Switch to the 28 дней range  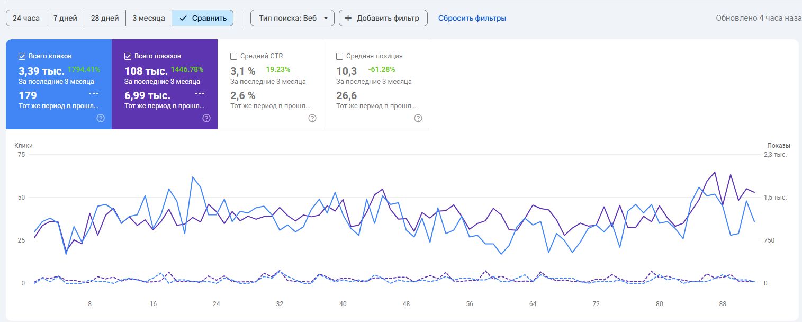tap(105, 18)
